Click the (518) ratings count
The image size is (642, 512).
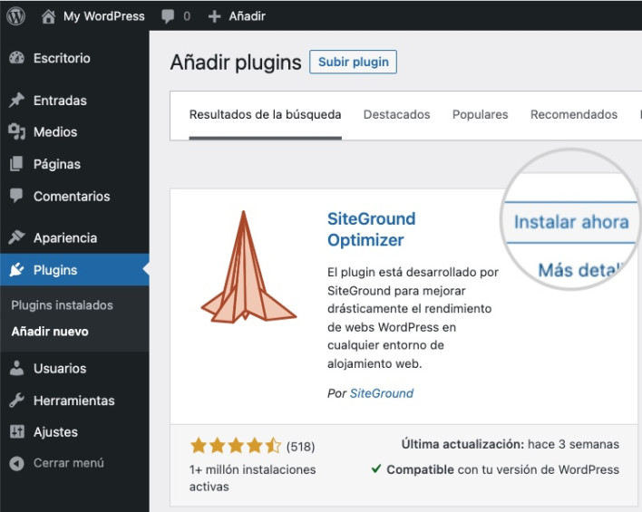(x=301, y=447)
